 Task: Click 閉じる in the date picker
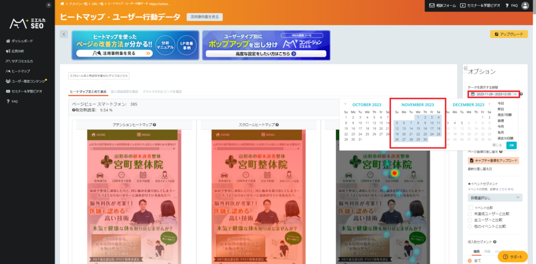pyautogui.click(x=497, y=145)
